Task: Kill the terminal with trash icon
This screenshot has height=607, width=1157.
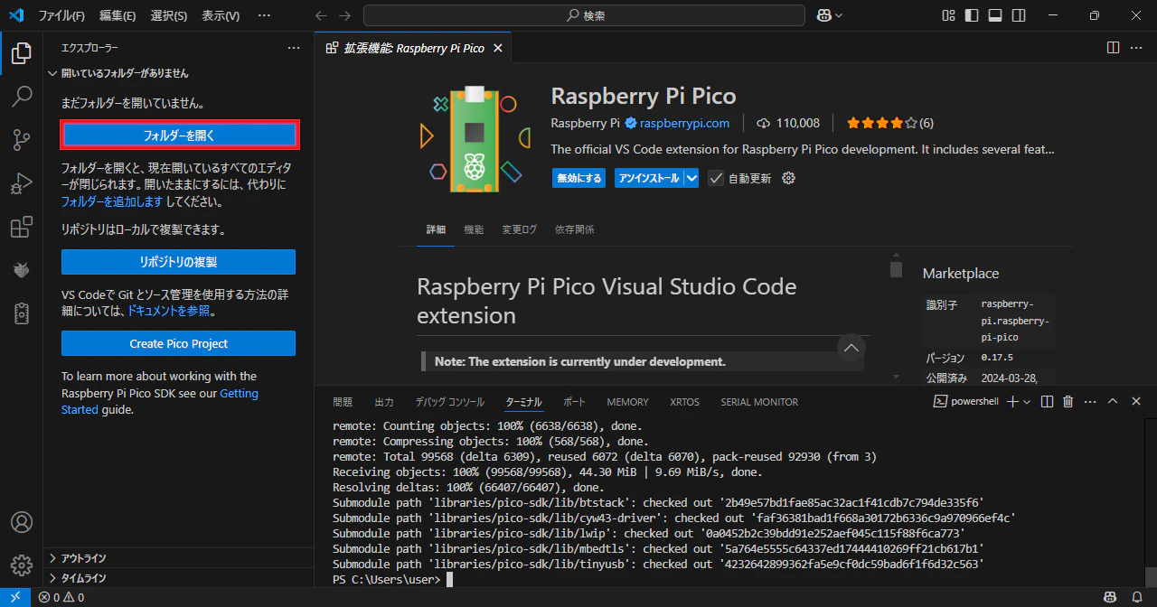Action: [x=1068, y=401]
